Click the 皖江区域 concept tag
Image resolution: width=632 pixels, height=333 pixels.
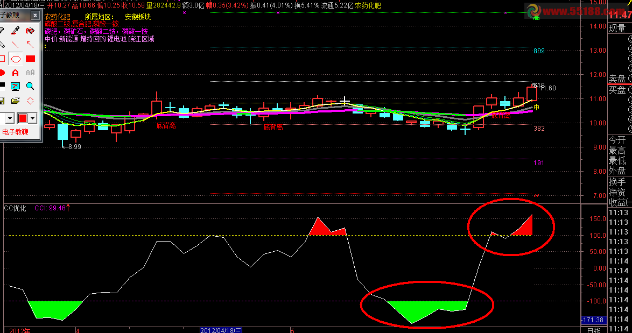point(142,39)
